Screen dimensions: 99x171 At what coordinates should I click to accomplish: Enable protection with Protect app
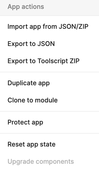pyautogui.click(x=49, y=122)
